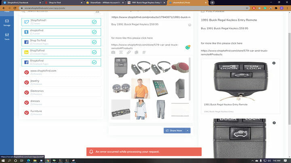The height and width of the screenshot is (163, 291).
Task: Select the desktop computer tower thumbnail
Action: [x=180, y=89]
